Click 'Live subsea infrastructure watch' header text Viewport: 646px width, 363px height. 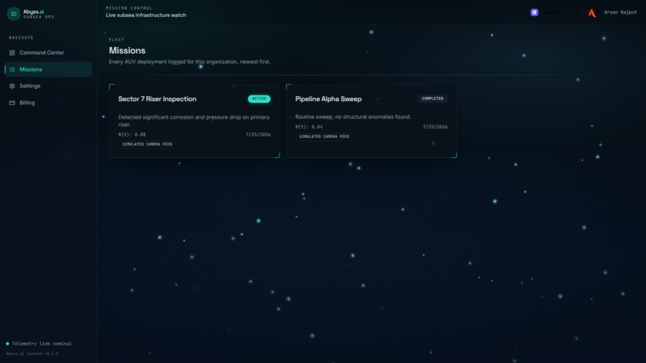click(x=146, y=15)
